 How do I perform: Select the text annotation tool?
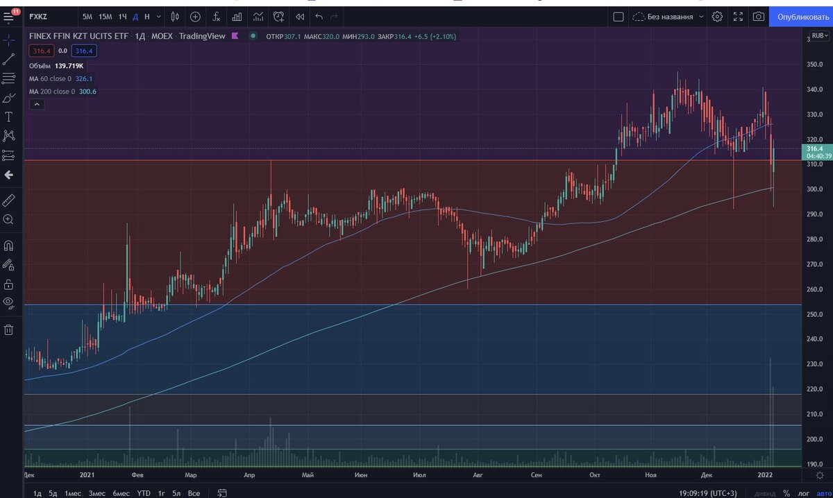(x=9, y=118)
